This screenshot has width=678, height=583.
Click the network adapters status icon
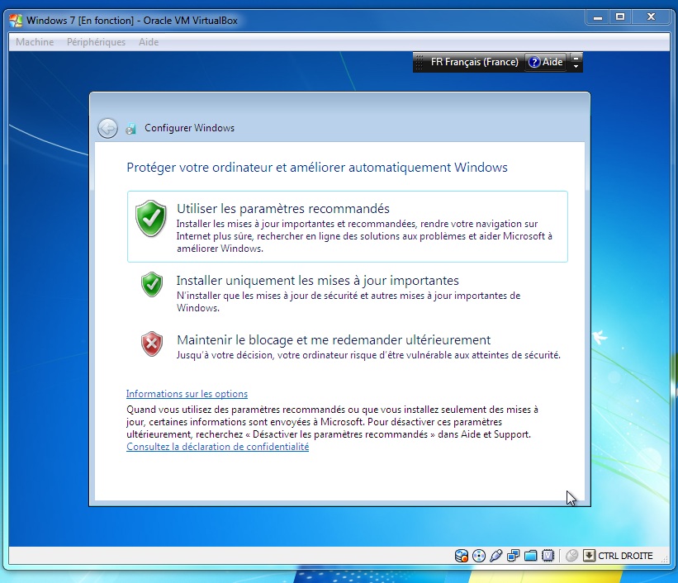[513, 556]
